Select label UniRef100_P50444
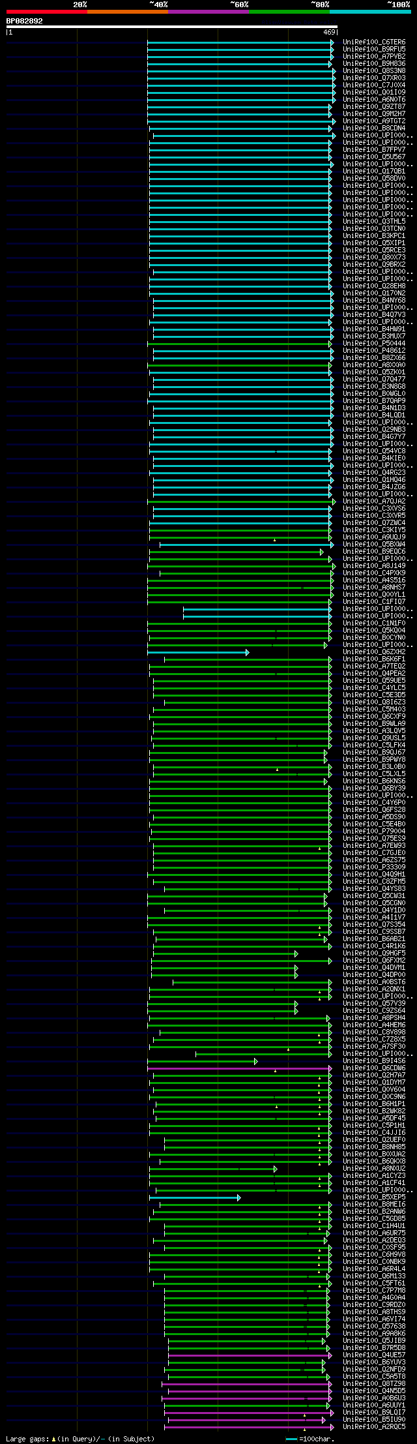The height and width of the screenshot is (1444, 417). pos(374,344)
